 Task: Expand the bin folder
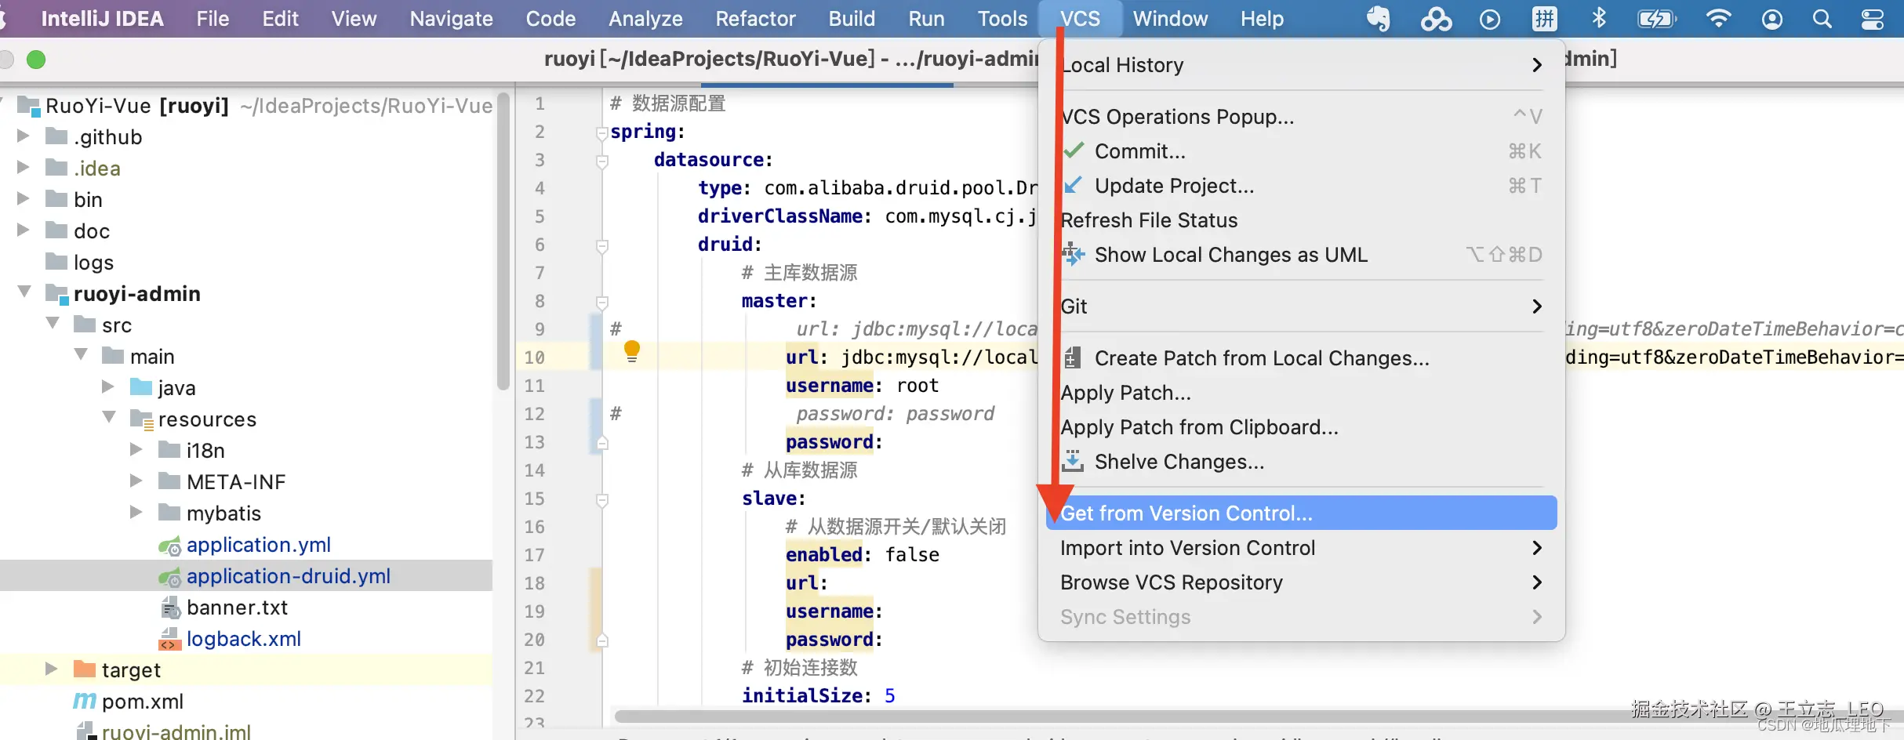(x=24, y=199)
